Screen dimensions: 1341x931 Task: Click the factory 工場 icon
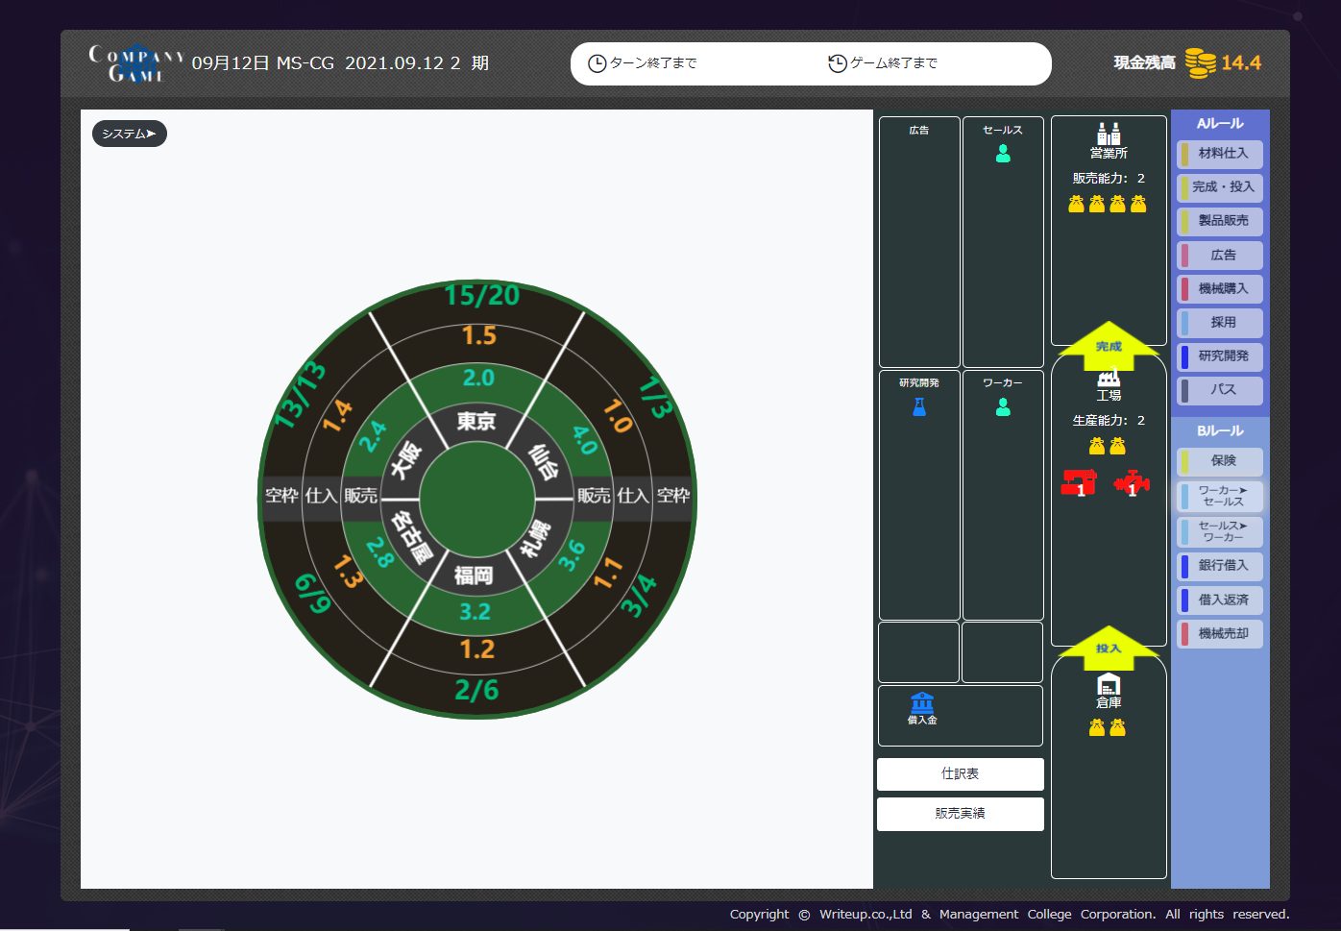click(1109, 378)
